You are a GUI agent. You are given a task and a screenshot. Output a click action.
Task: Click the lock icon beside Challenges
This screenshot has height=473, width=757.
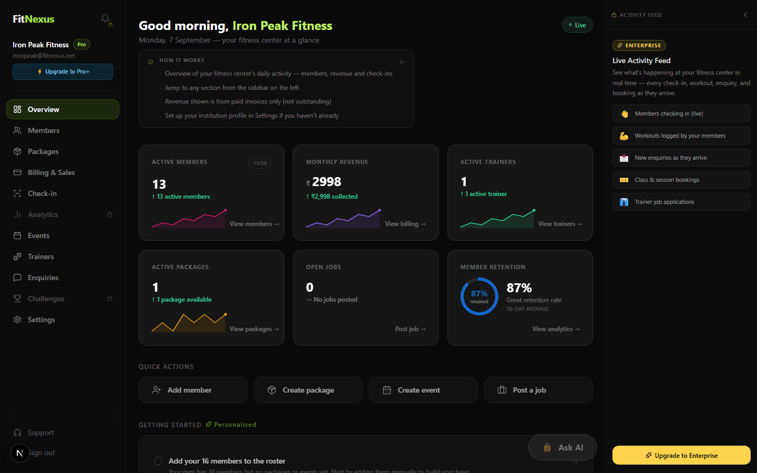[x=109, y=299]
